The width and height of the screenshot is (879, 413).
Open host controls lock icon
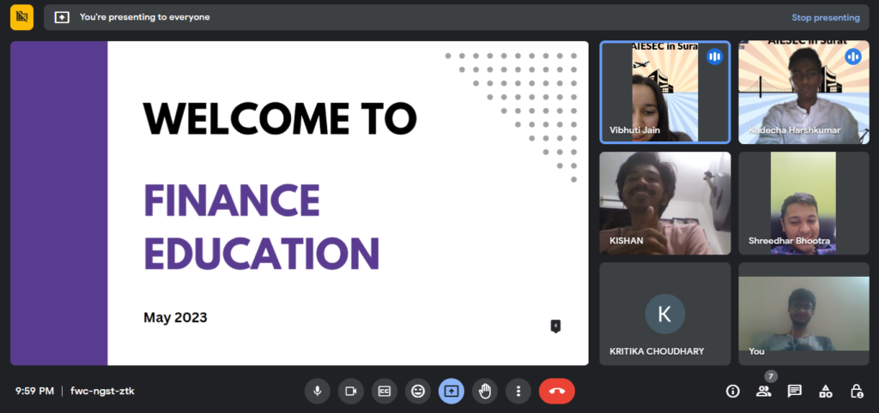coord(856,391)
